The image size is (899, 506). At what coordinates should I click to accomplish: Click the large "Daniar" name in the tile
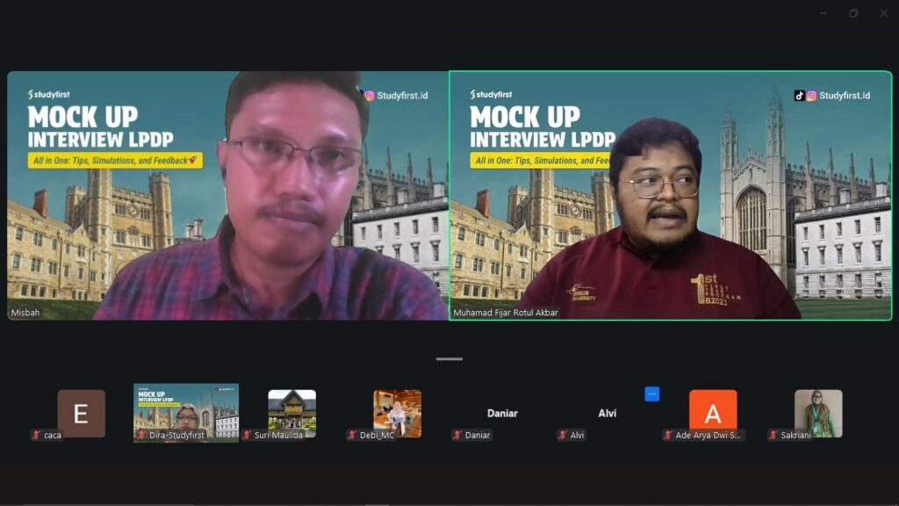coord(502,413)
